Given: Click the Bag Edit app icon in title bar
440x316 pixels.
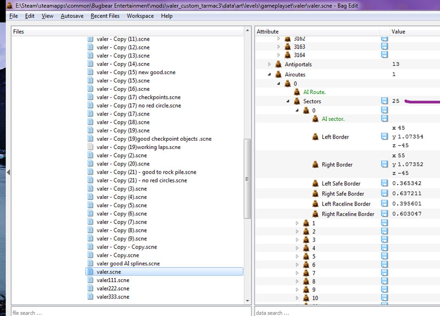Looking at the screenshot, I should tap(9, 5).
